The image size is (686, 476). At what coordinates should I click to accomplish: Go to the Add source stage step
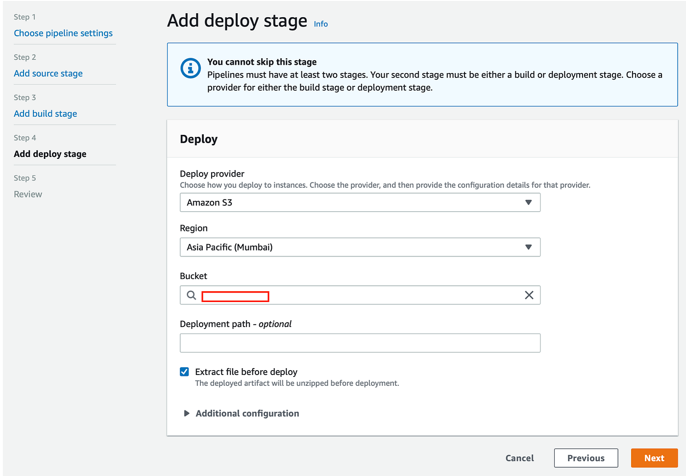[48, 73]
